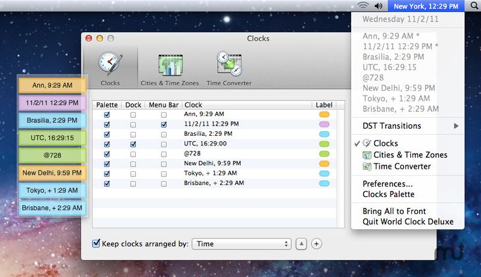Click the Dock column header

[133, 105]
